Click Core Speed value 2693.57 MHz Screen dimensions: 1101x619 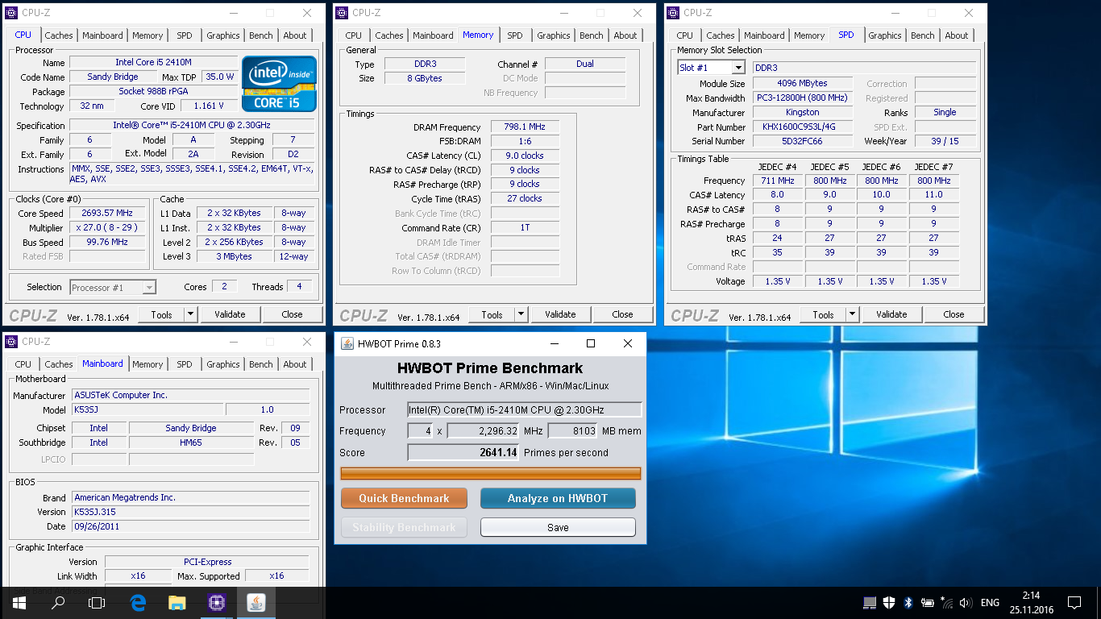click(x=106, y=214)
